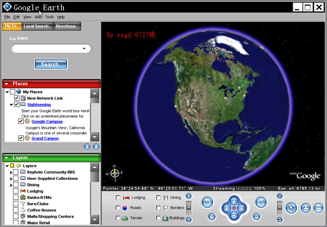The image size is (327, 227).
Task: Click the Email envelope button
Action: (x=319, y=208)
